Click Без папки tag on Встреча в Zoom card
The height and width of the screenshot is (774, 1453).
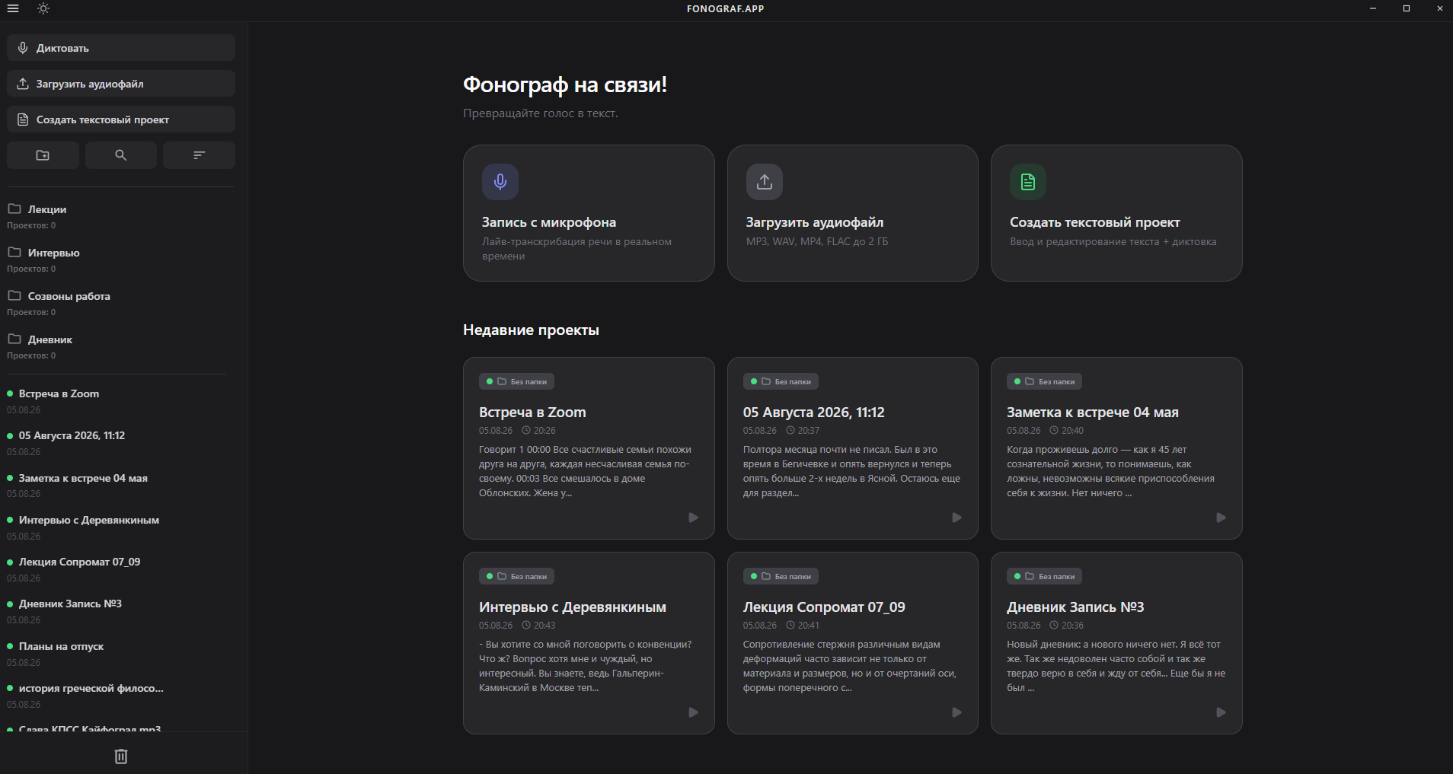pyautogui.click(x=517, y=381)
